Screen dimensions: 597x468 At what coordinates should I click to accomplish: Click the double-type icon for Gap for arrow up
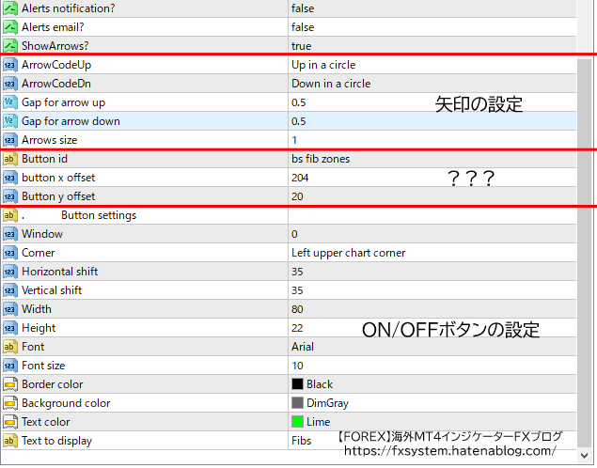pos(10,102)
